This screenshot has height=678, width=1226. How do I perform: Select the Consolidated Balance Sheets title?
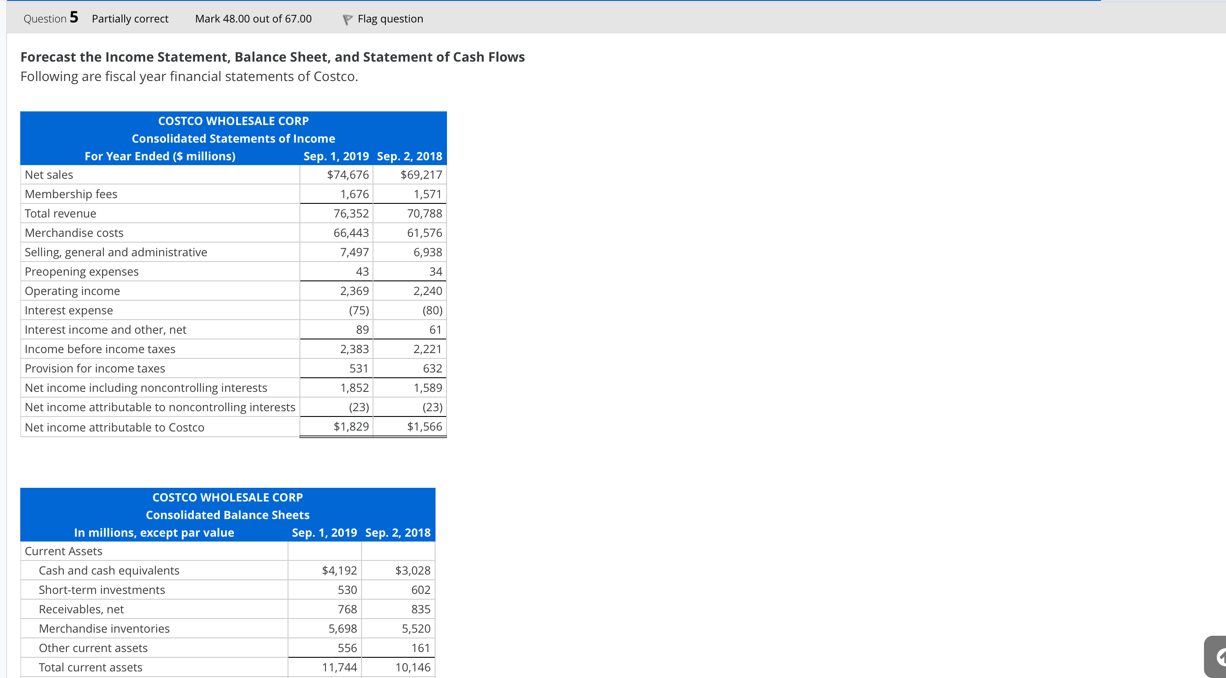[x=228, y=514]
